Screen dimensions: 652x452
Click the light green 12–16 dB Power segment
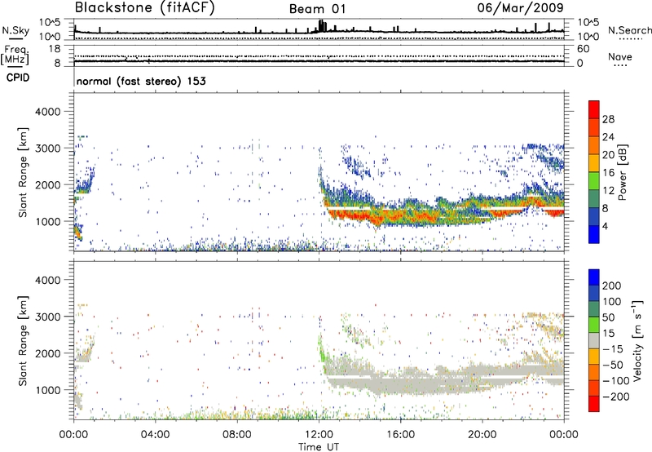coord(594,181)
